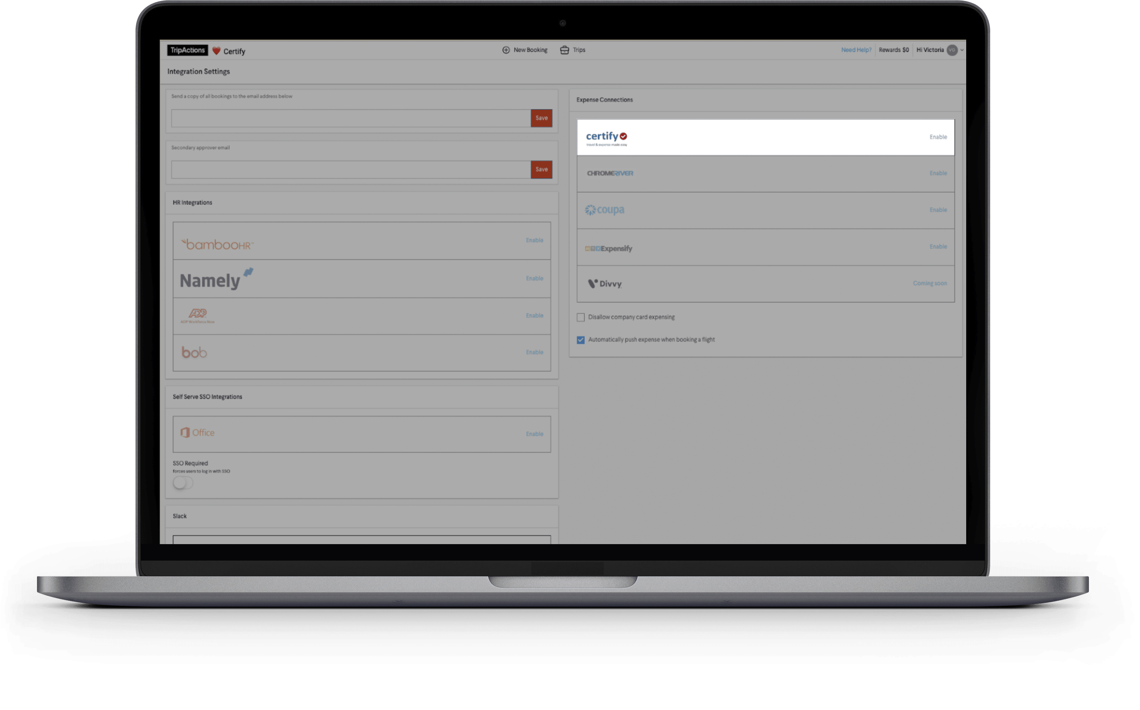Open New Booking in top navigation
The image size is (1140, 710).
pos(530,50)
